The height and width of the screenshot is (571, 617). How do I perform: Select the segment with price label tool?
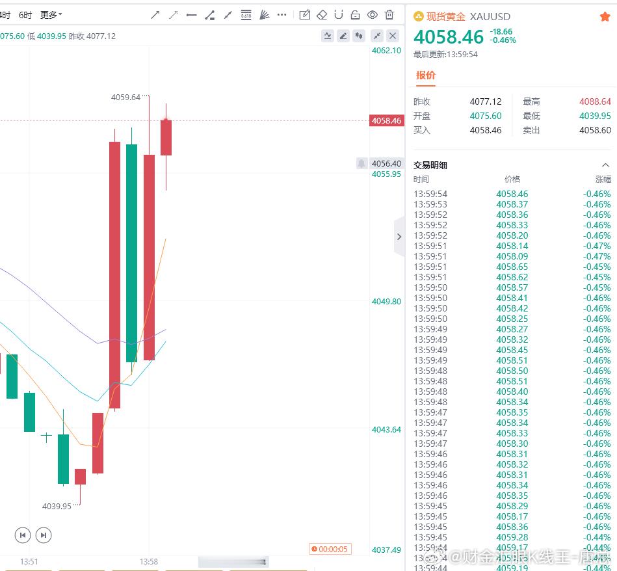point(210,16)
